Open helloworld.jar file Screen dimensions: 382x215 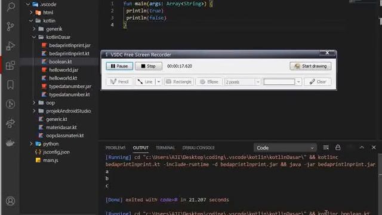[x=64, y=70]
